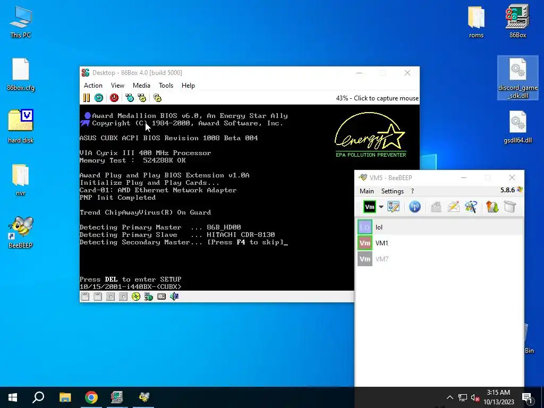
Task: Click the muted volume icon in system tray
Action: pyautogui.click(x=475, y=397)
